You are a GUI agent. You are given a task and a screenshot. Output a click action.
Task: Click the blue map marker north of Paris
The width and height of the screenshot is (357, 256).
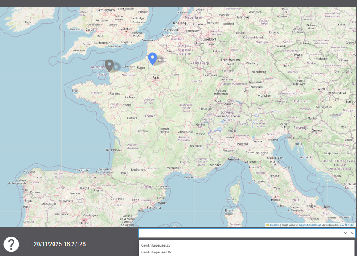pos(153,59)
